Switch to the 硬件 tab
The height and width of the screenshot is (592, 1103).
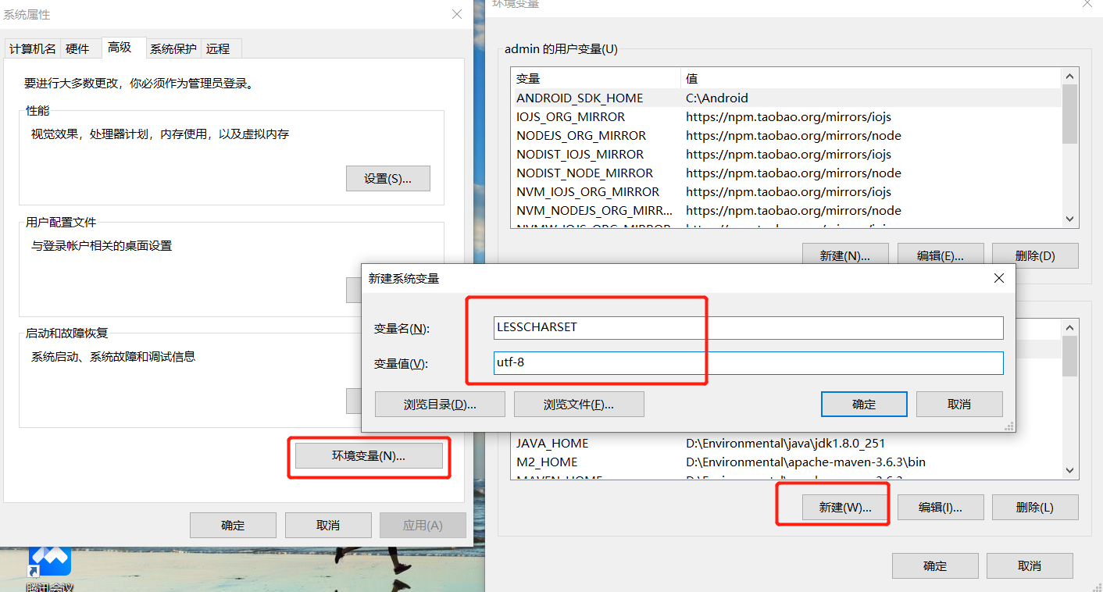pos(78,48)
